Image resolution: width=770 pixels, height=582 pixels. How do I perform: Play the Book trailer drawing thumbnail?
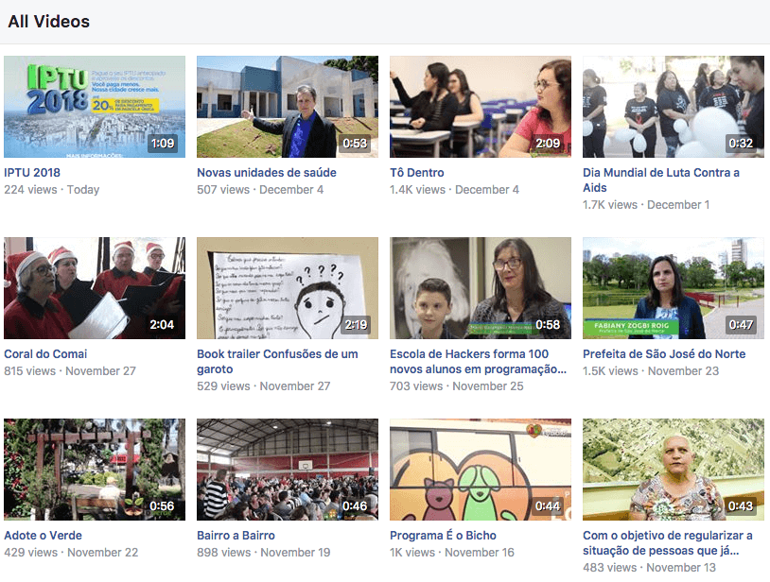pyautogui.click(x=288, y=288)
